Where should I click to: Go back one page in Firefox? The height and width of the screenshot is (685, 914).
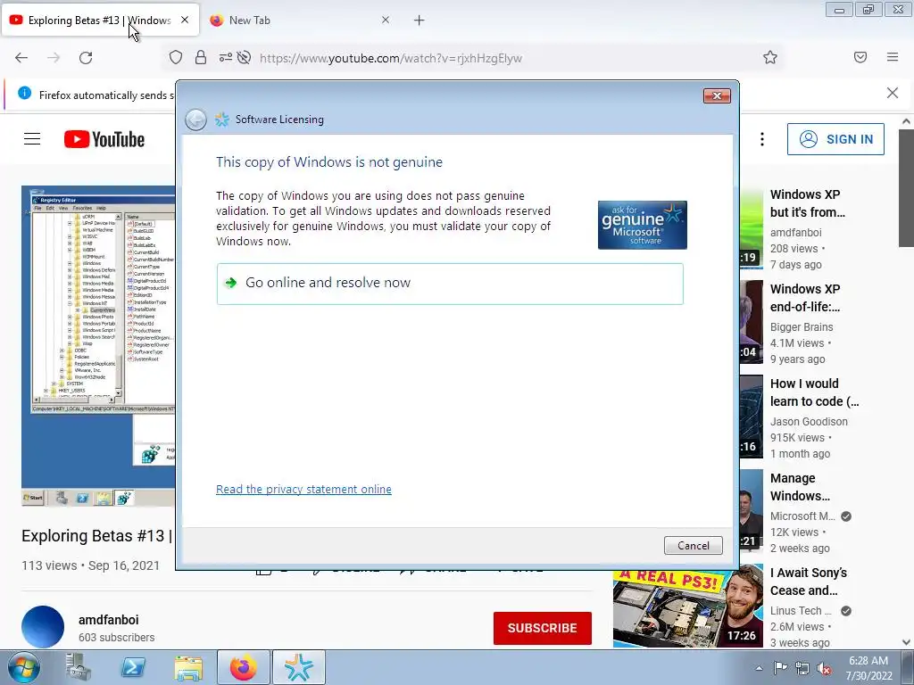pos(21,58)
